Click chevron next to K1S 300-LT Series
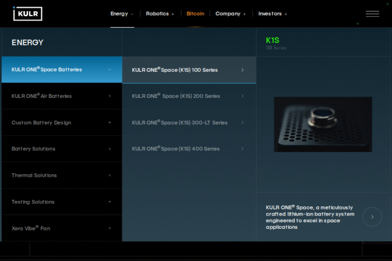 click(242, 123)
